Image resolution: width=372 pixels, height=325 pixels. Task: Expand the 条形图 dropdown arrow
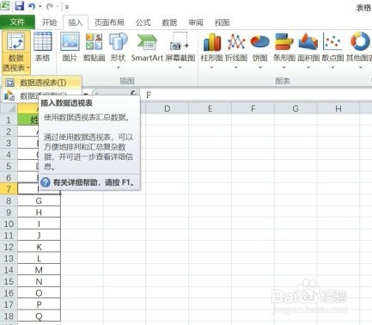coord(284,68)
